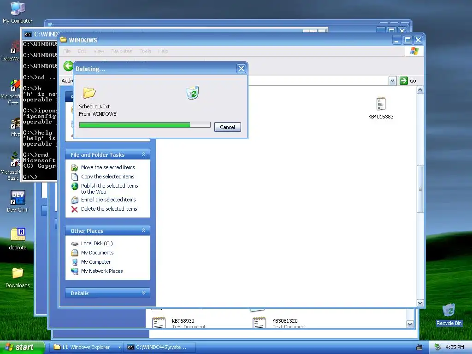Open the Recycle Bin desktop icon
Image resolution: width=472 pixels, height=354 pixels.
448,314
